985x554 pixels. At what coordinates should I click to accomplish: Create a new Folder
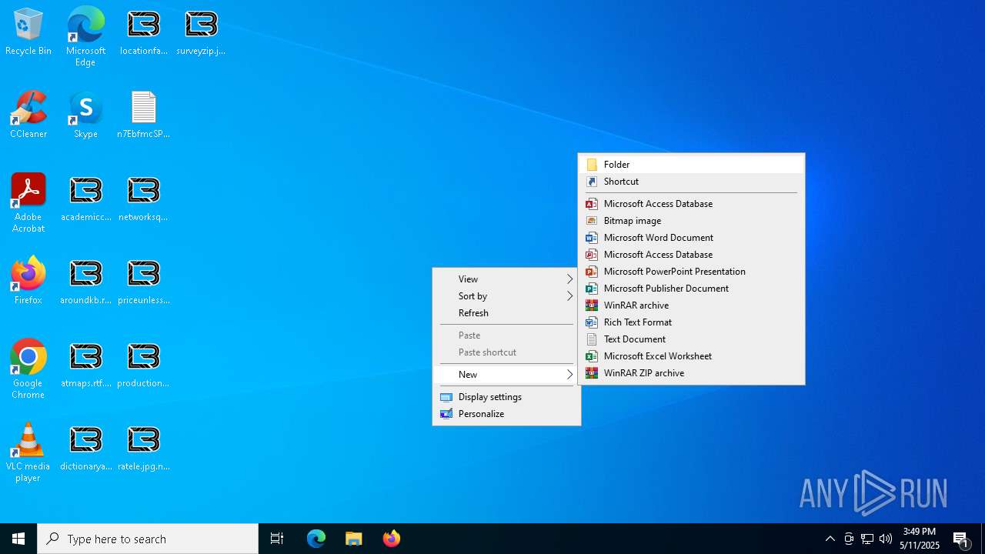691,165
